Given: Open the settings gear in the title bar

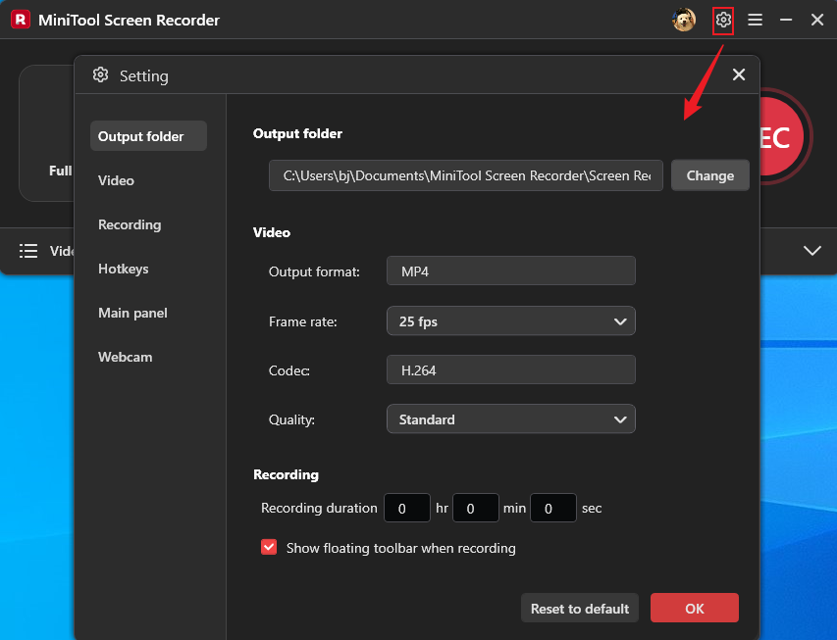Looking at the screenshot, I should 723,20.
